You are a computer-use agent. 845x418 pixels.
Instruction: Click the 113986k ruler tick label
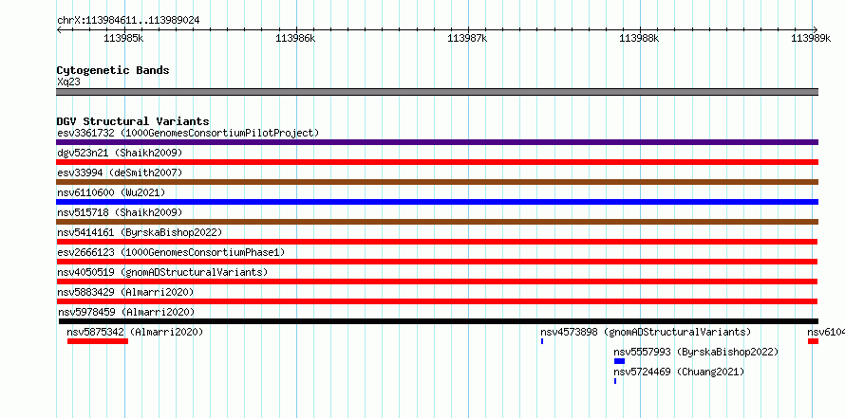coord(295,38)
